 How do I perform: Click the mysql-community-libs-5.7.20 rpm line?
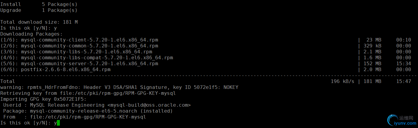point(87,52)
